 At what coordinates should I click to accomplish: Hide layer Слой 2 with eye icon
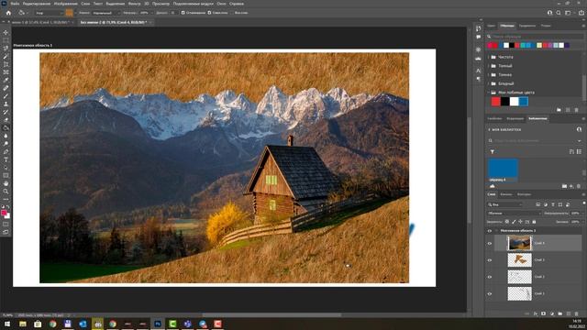point(489,277)
